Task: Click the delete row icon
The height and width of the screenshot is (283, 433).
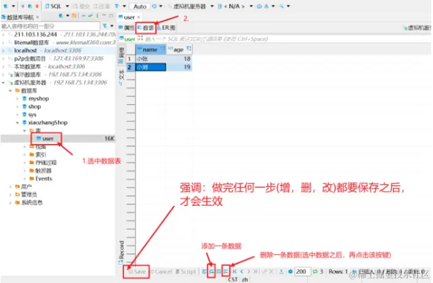Action: pyautogui.click(x=226, y=272)
